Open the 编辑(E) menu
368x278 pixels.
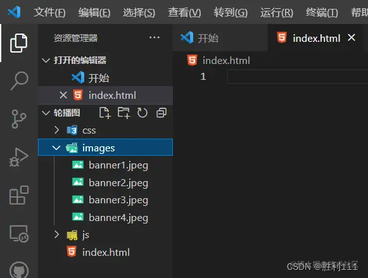coord(94,12)
